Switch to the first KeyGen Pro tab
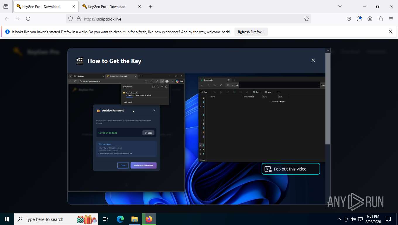Viewport: 398px width, 225px height. [x=46, y=6]
